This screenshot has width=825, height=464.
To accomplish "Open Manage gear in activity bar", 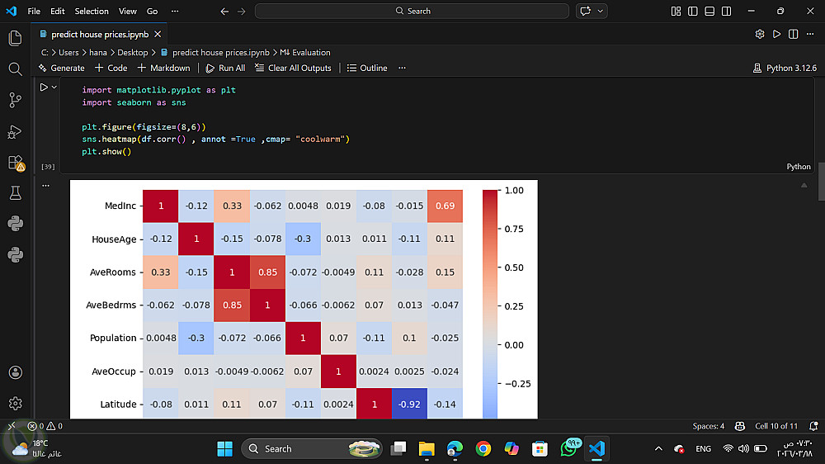I will click(x=15, y=404).
